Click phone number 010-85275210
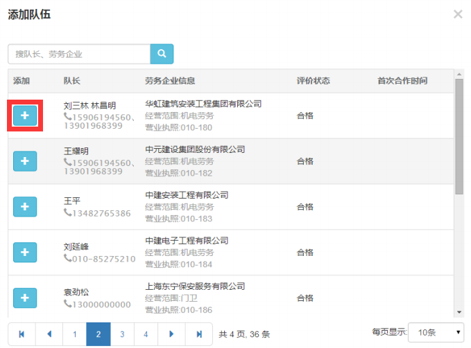This screenshot has height=348, width=471. pyautogui.click(x=103, y=259)
